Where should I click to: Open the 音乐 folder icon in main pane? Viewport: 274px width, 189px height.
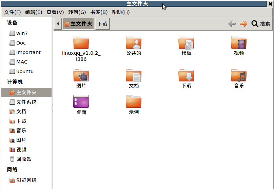[239, 75]
